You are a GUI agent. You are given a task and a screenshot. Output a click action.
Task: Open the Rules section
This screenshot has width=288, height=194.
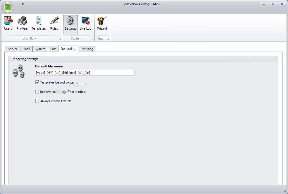(54, 23)
